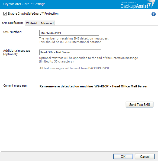This screenshot has height=161, width=158.
Task: Send a test SMS with the button
Action: (x=140, y=105)
